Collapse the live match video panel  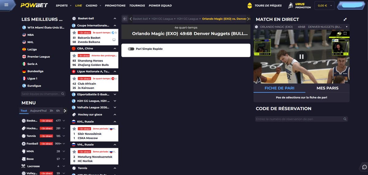[345, 19]
